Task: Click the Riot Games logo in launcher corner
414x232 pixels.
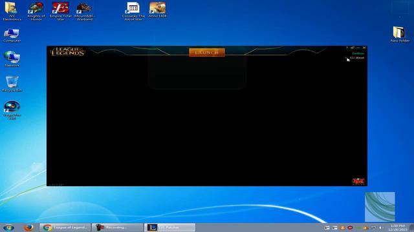Action: pos(358,181)
